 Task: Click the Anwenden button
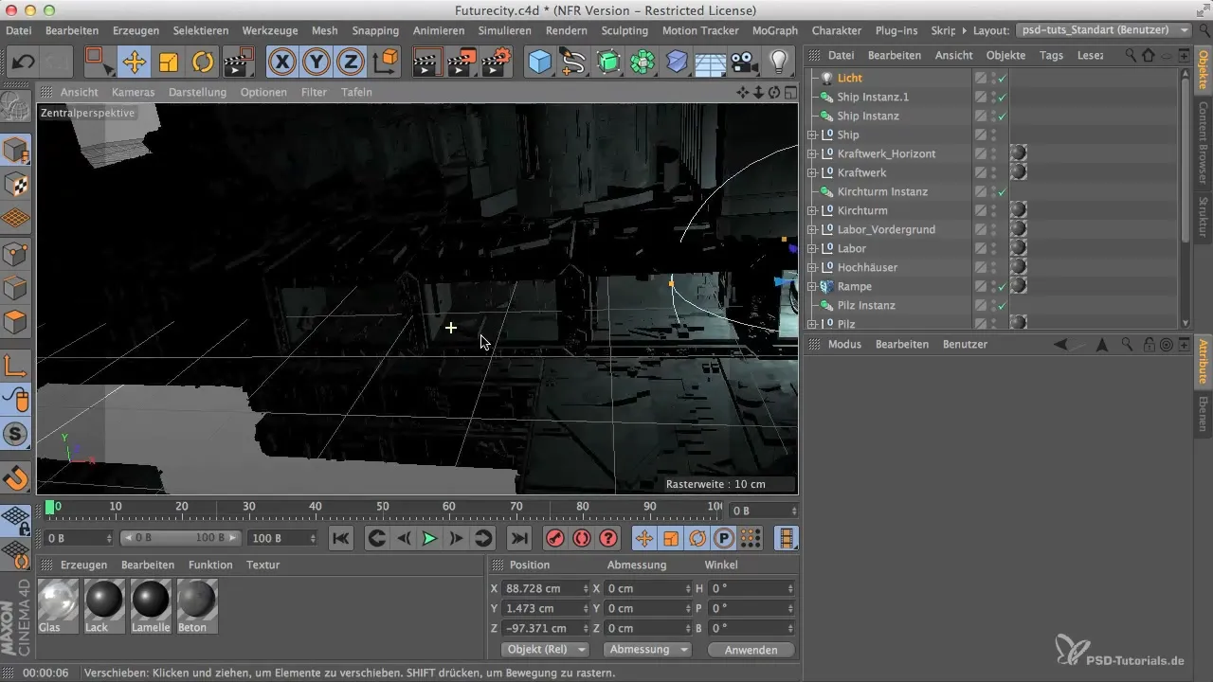(751, 650)
